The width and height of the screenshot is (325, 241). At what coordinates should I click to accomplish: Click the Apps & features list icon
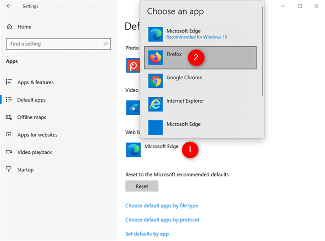9,82
